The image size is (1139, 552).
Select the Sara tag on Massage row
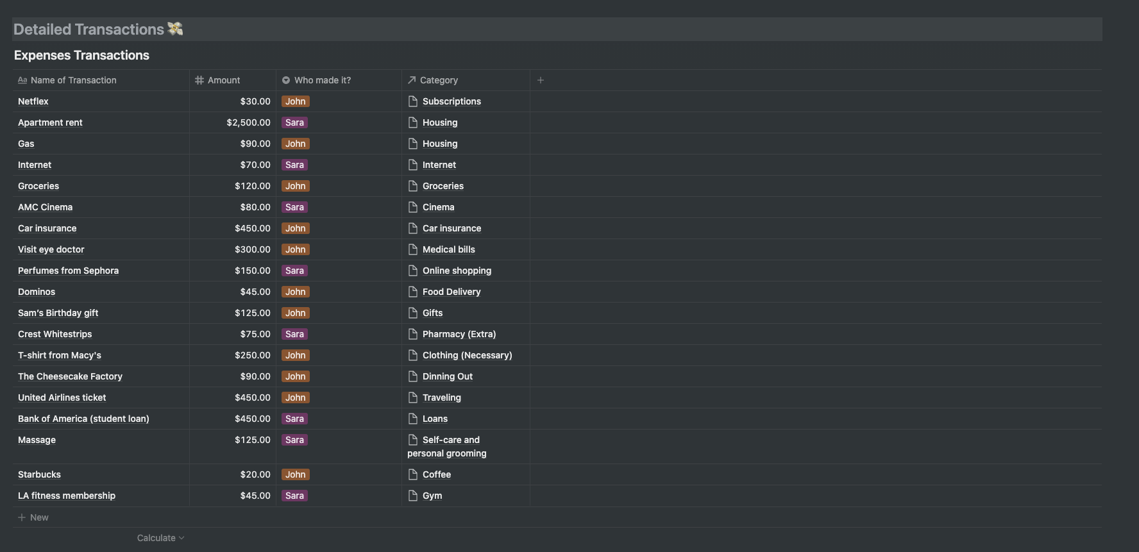(294, 440)
